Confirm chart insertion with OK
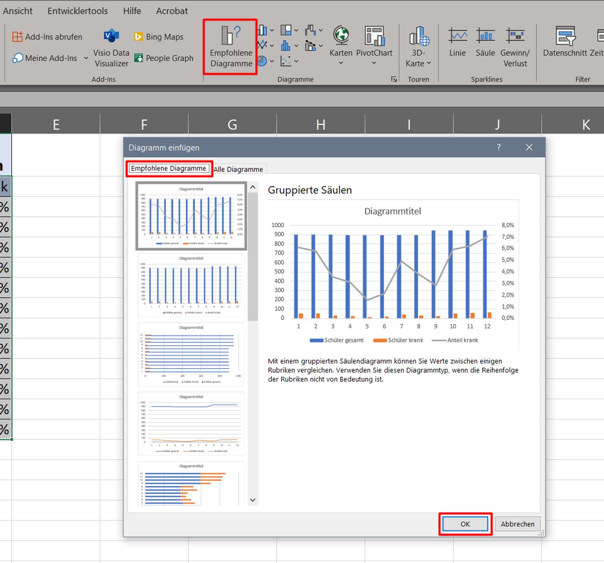Screen dimensions: 604x563 [x=465, y=524]
